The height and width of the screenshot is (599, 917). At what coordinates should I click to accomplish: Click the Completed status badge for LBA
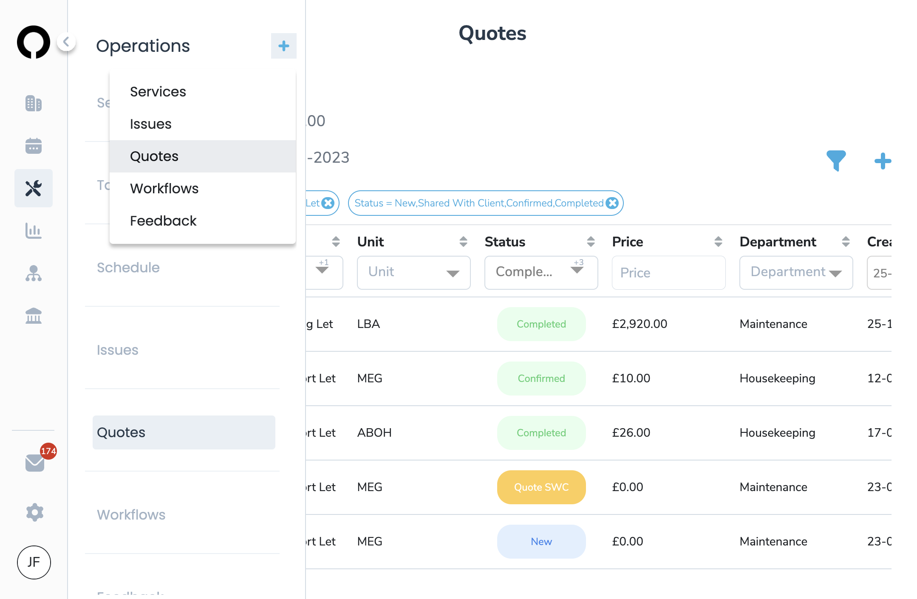pyautogui.click(x=541, y=324)
